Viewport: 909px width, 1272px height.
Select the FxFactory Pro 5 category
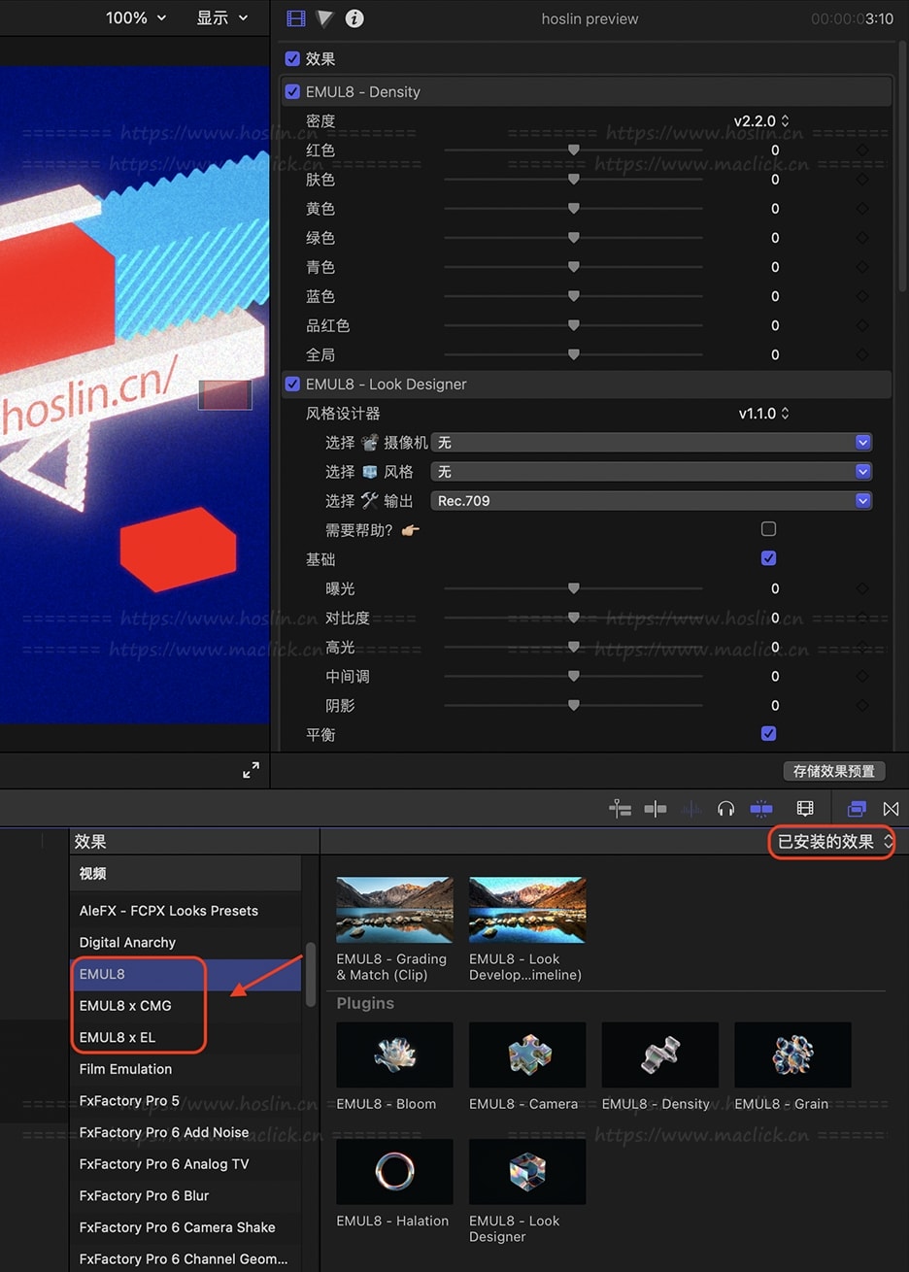[185, 1101]
